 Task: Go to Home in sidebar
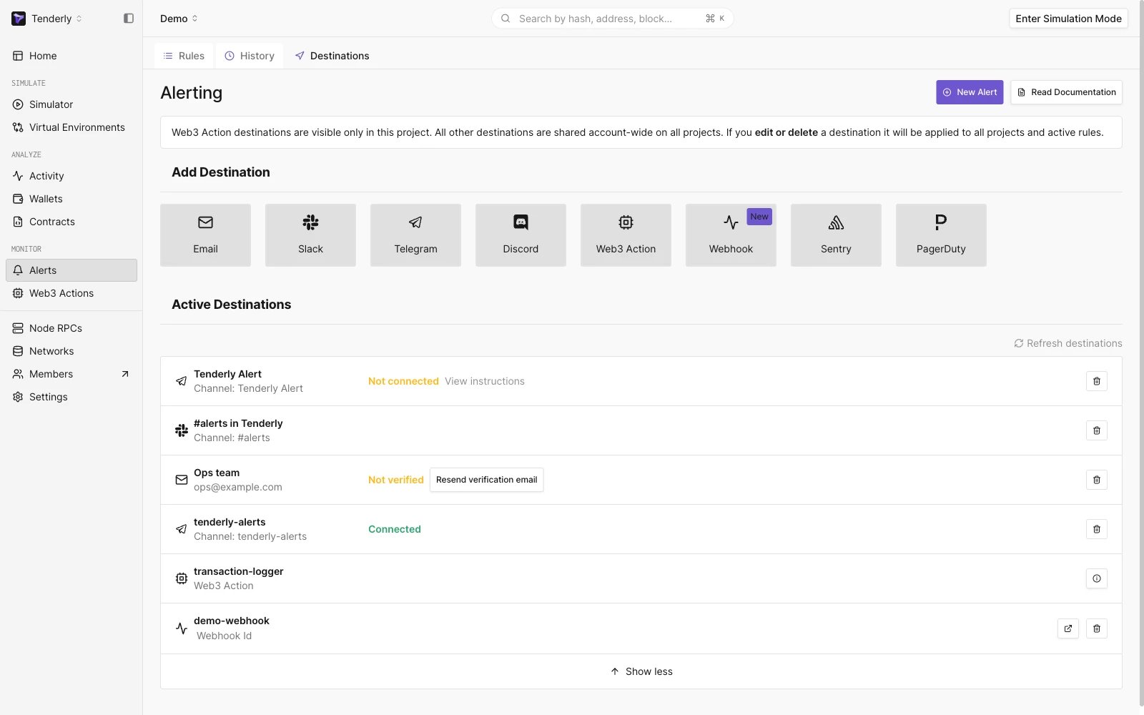coord(71,56)
